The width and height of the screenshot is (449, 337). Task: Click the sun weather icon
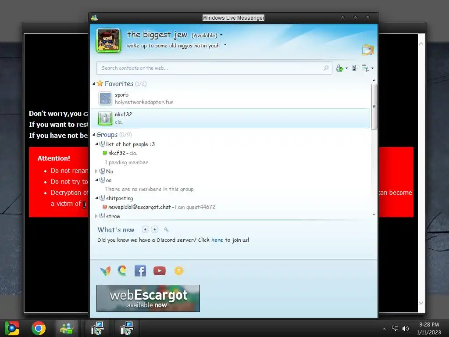tap(179, 271)
